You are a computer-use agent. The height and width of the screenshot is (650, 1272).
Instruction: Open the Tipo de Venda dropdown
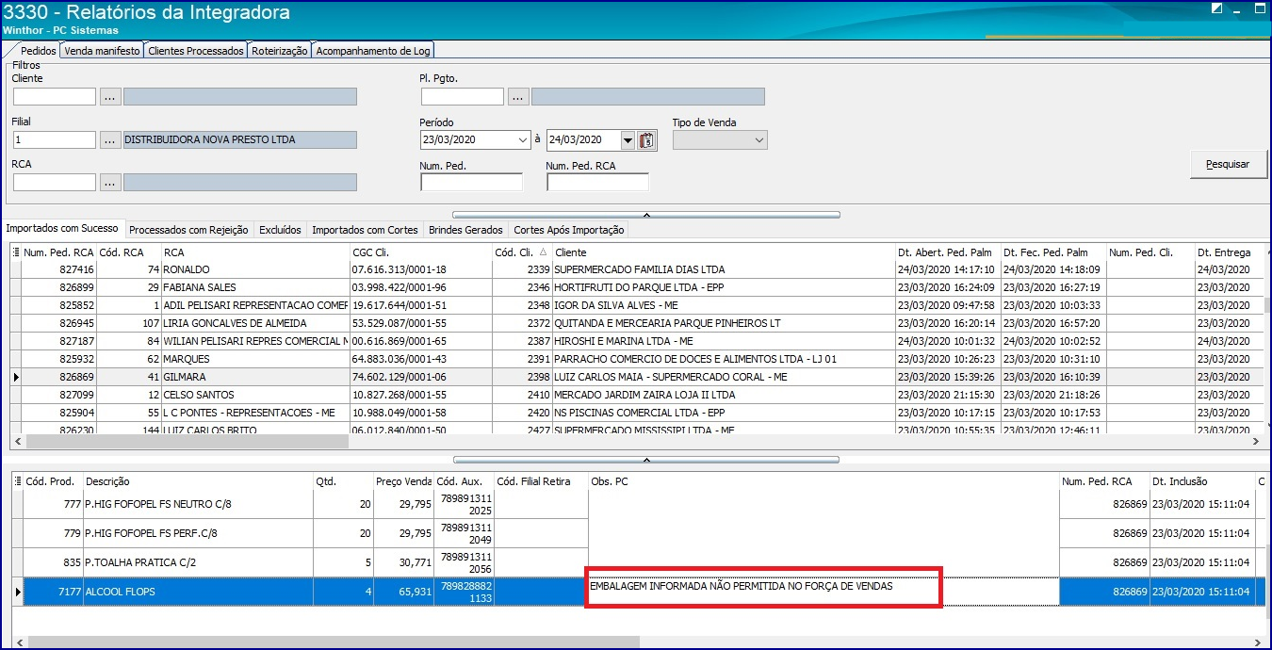tap(759, 140)
